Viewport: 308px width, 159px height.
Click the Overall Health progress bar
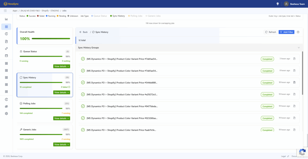pos(51,39)
